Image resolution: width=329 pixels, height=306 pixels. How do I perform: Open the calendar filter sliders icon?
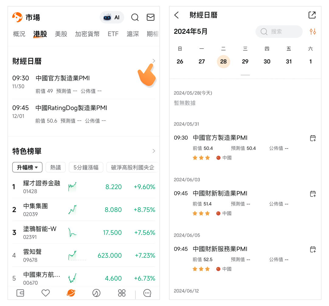click(313, 31)
